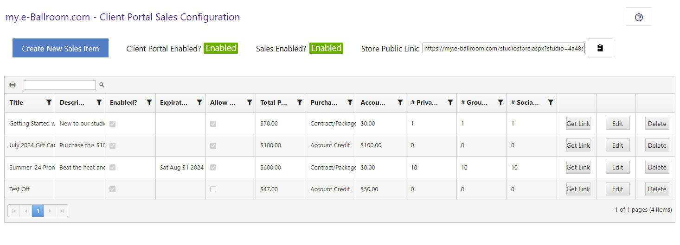Image resolution: width=680 pixels, height=245 pixels.
Task: Select page 1 in the pager
Action: point(38,211)
